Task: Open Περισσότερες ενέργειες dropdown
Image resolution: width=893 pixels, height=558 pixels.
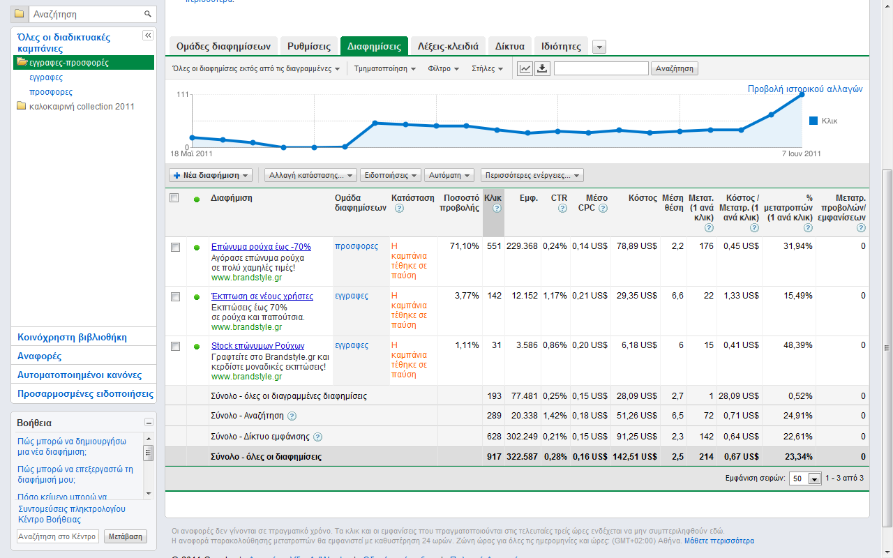Action: pyautogui.click(x=532, y=176)
